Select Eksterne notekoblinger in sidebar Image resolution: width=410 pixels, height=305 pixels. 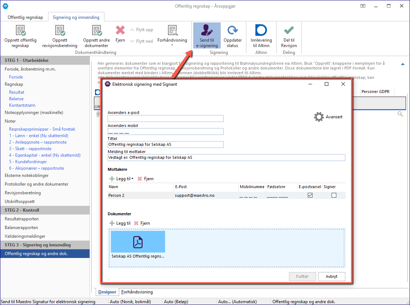point(27,175)
